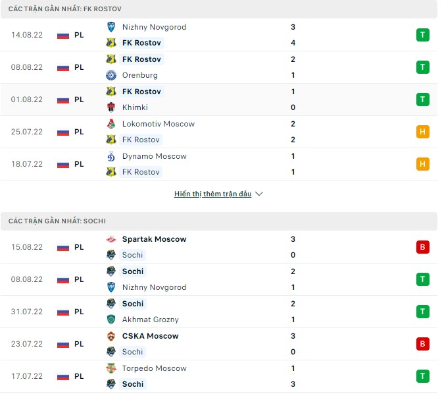Click PL league label in 25.07.22 row

point(79,132)
